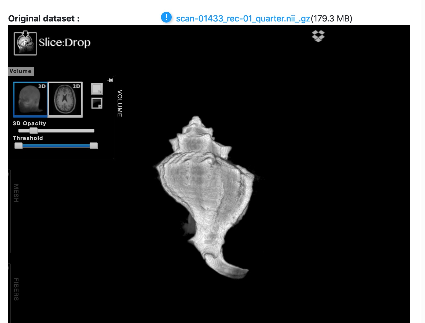The height and width of the screenshot is (323, 425).
Task: Click the blue exclamation info icon
Action: (x=166, y=17)
